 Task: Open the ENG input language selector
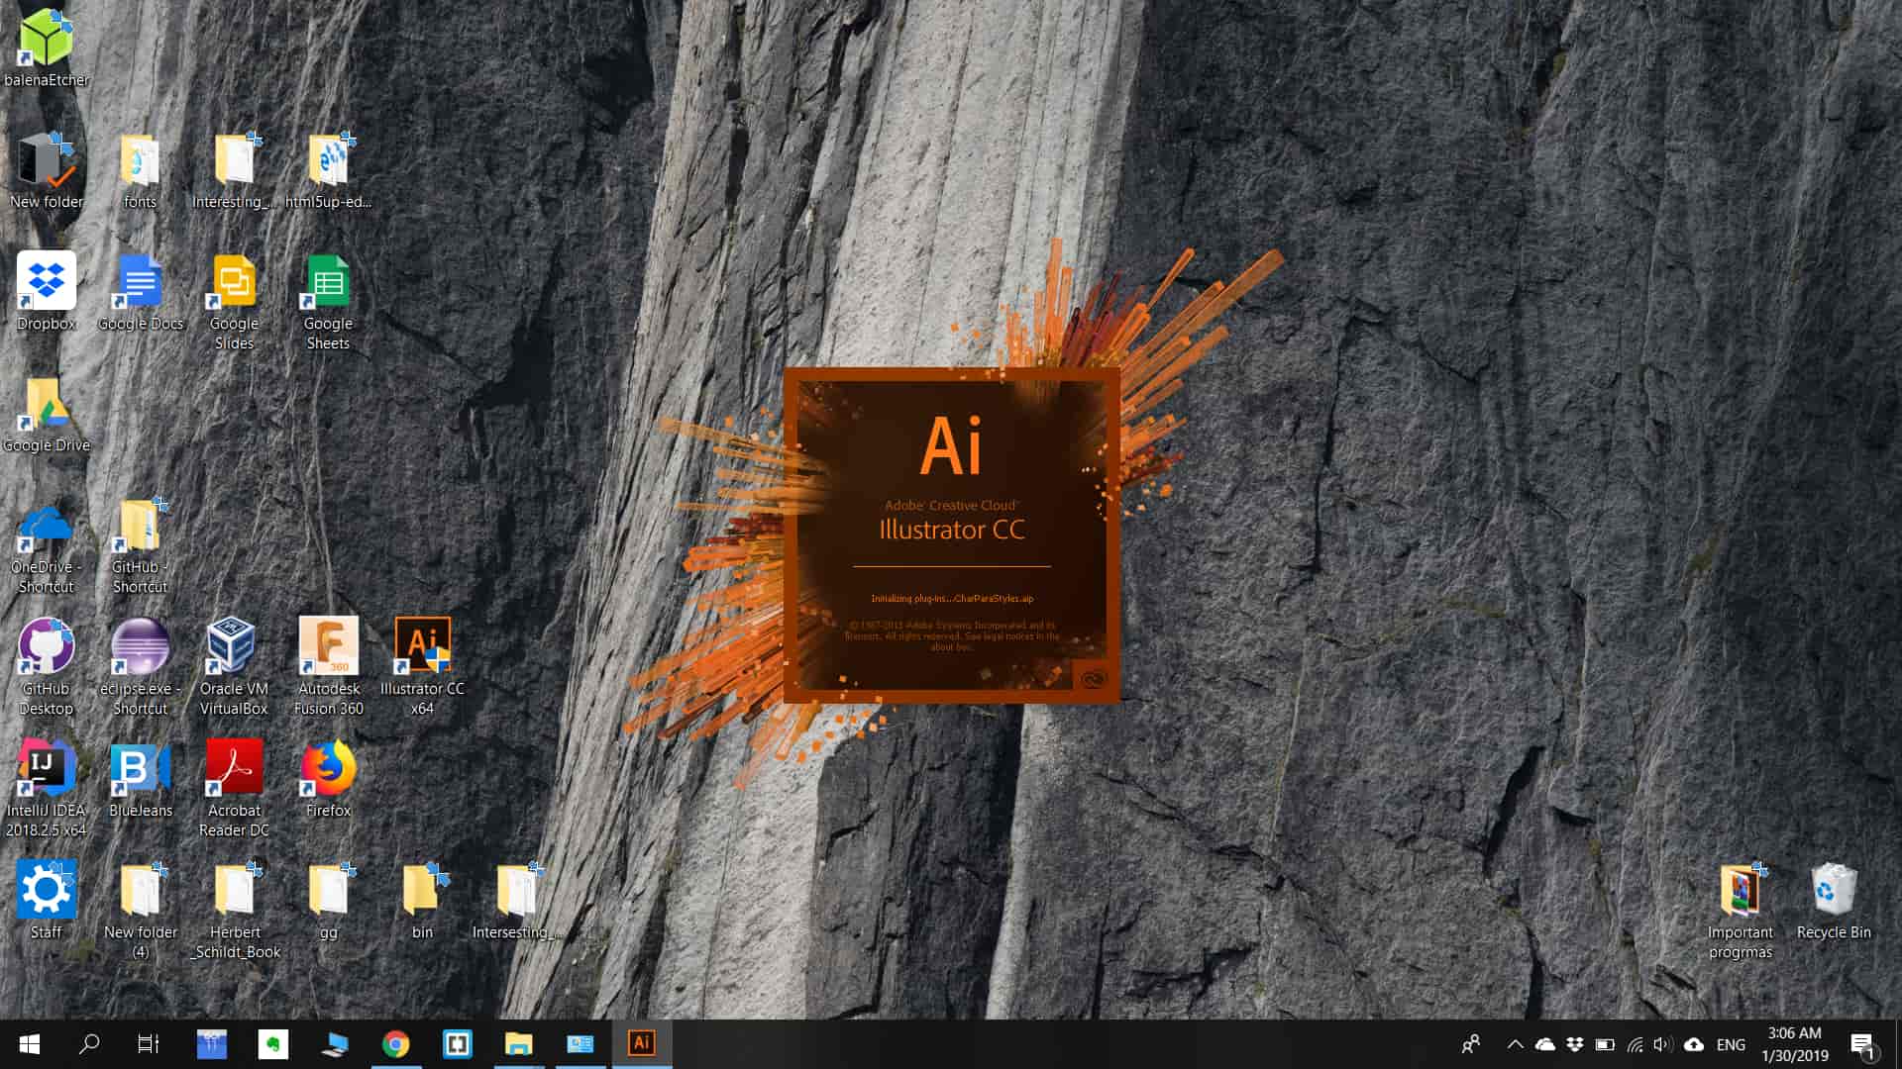click(x=1731, y=1044)
